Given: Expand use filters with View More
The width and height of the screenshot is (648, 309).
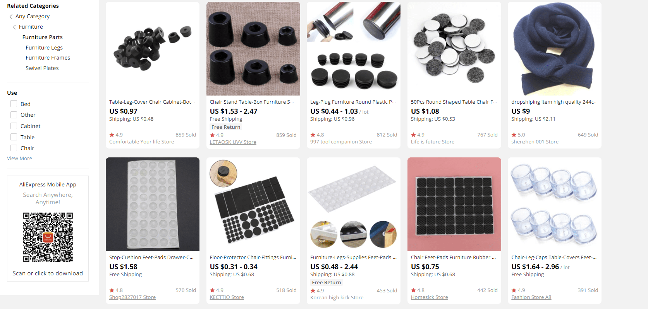Looking at the screenshot, I should coord(19,159).
